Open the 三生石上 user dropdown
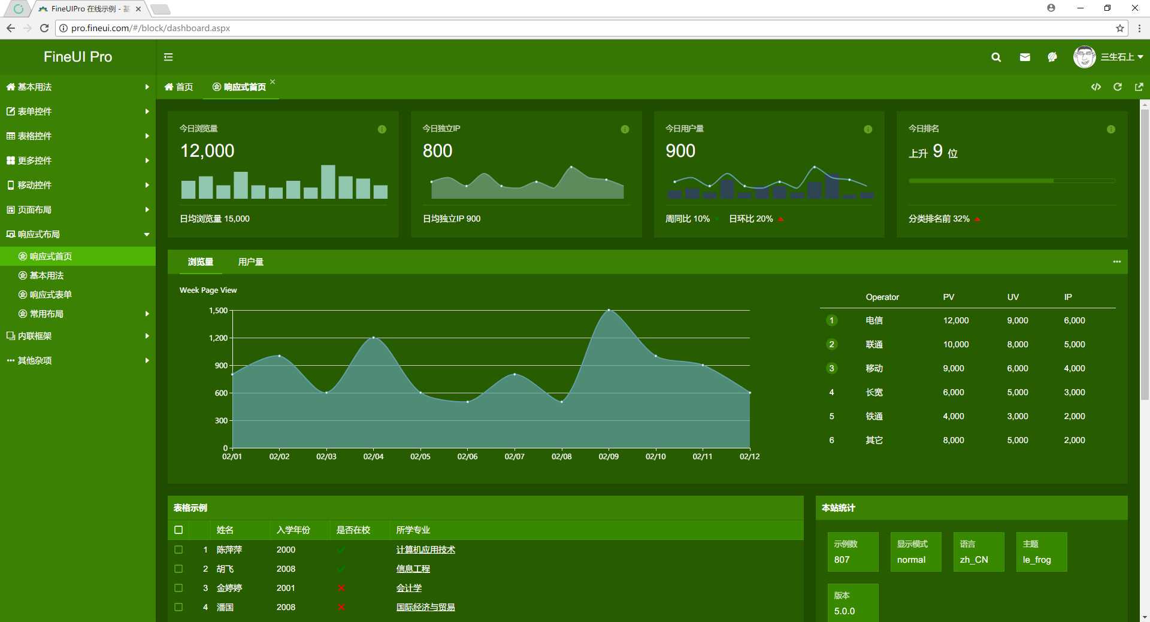The image size is (1150, 622). [1122, 57]
